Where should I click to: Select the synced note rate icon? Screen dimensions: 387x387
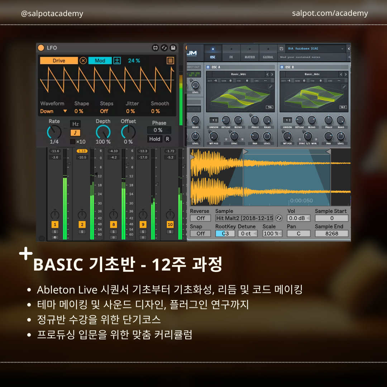click(76, 133)
